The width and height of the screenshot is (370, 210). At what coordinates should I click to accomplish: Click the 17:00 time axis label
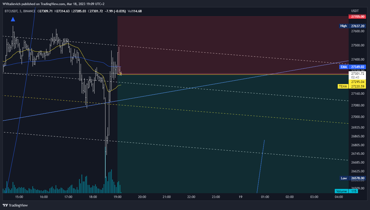coord(68,197)
